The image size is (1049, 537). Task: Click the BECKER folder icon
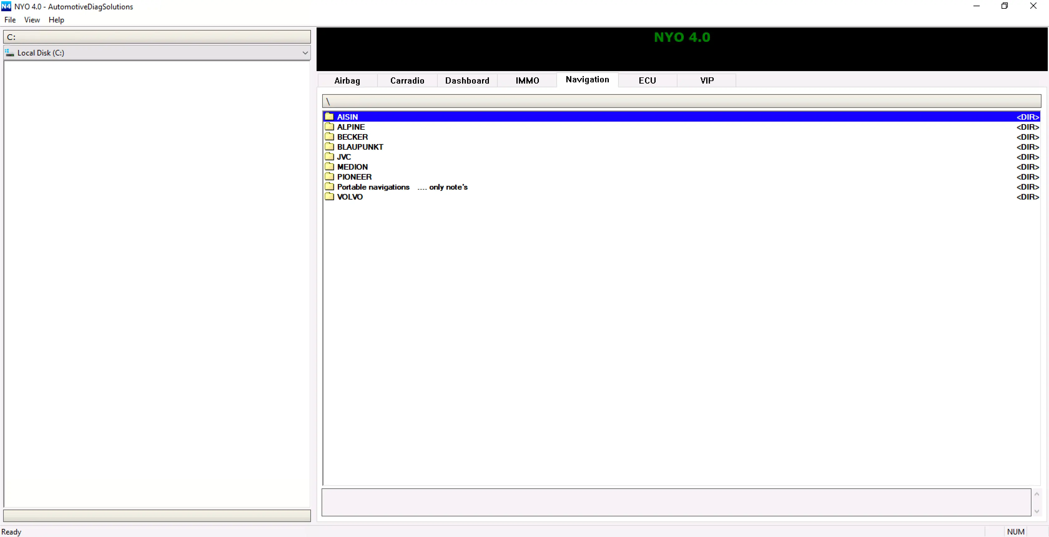click(x=329, y=137)
